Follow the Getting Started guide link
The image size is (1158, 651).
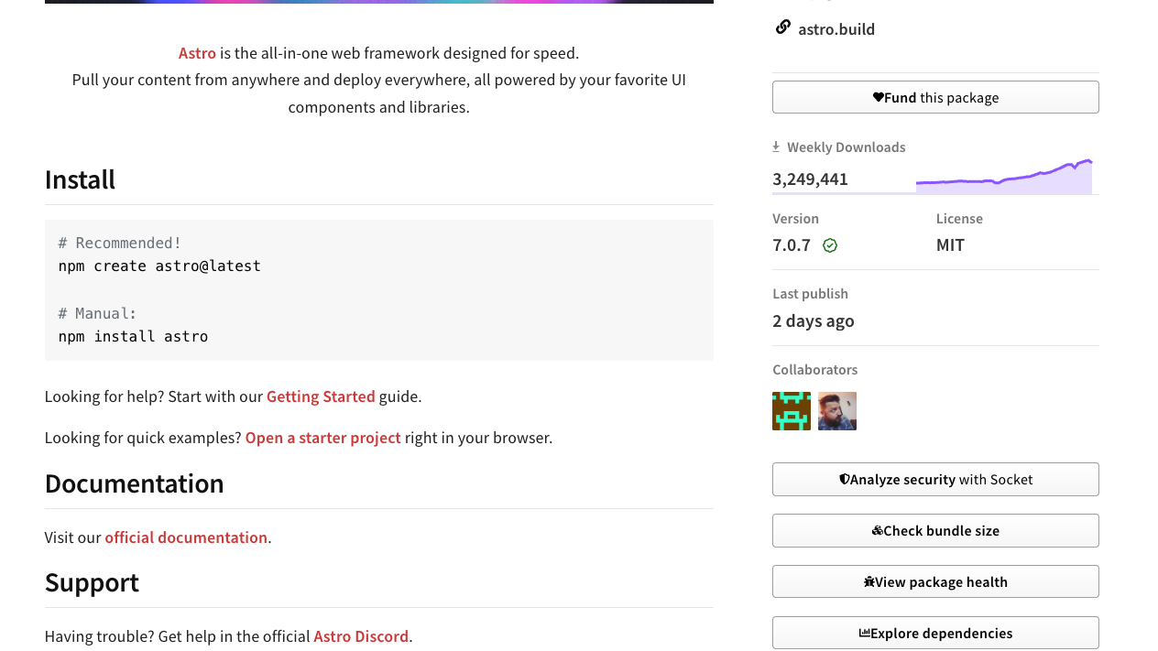tap(321, 396)
